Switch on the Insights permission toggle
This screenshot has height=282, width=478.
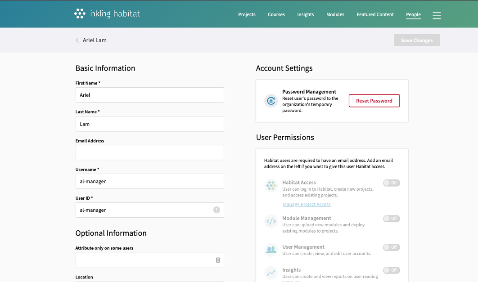(x=391, y=270)
